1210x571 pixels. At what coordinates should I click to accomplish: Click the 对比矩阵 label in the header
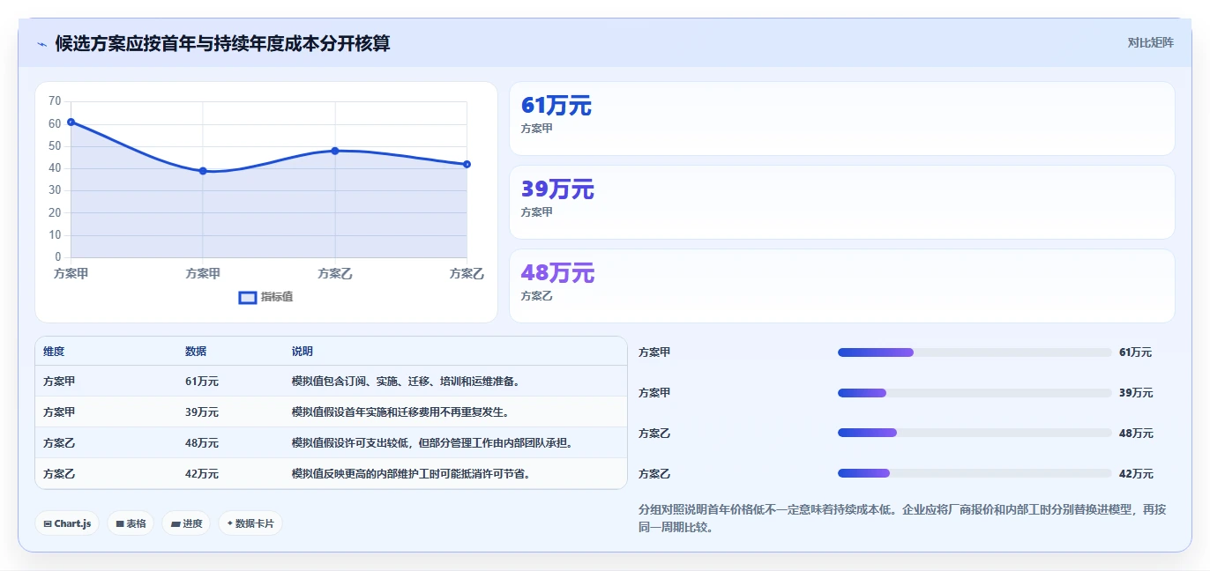point(1151,42)
